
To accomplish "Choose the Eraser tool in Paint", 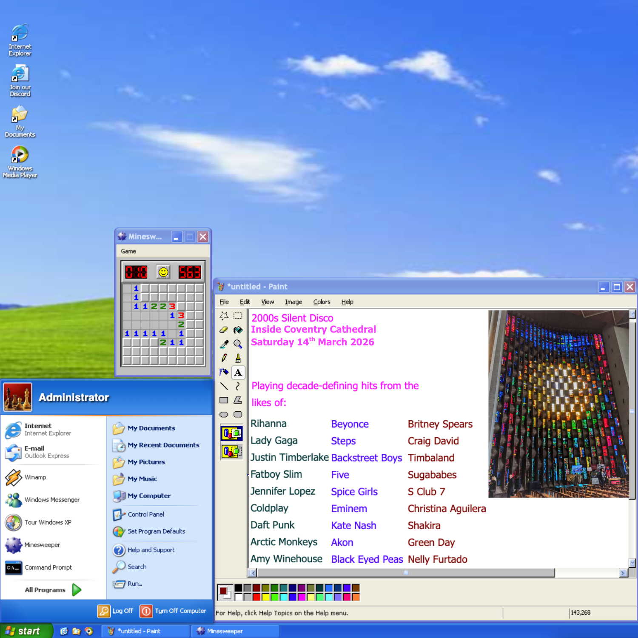I will [x=224, y=330].
